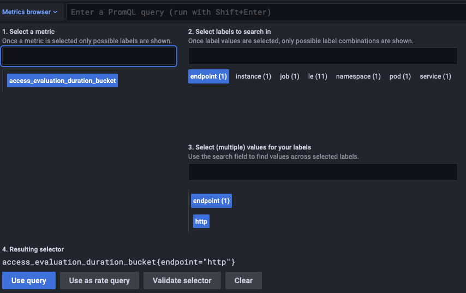This screenshot has height=293, width=466.
Task: Click the Use query button
Action: click(29, 280)
